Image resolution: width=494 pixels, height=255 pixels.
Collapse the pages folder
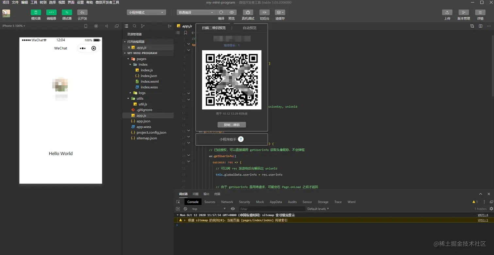pyautogui.click(x=128, y=59)
